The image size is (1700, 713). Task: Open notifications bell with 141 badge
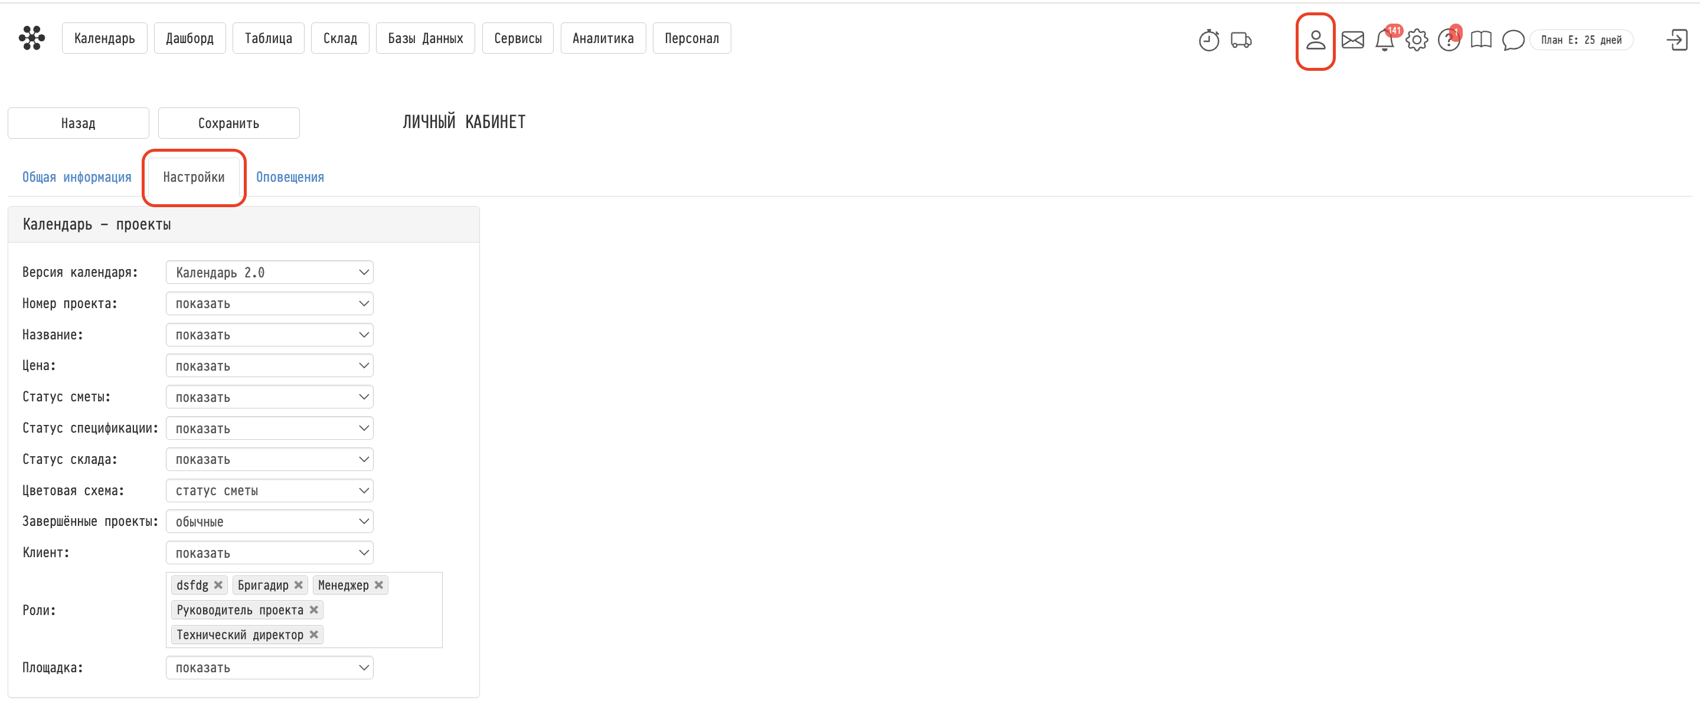point(1385,40)
